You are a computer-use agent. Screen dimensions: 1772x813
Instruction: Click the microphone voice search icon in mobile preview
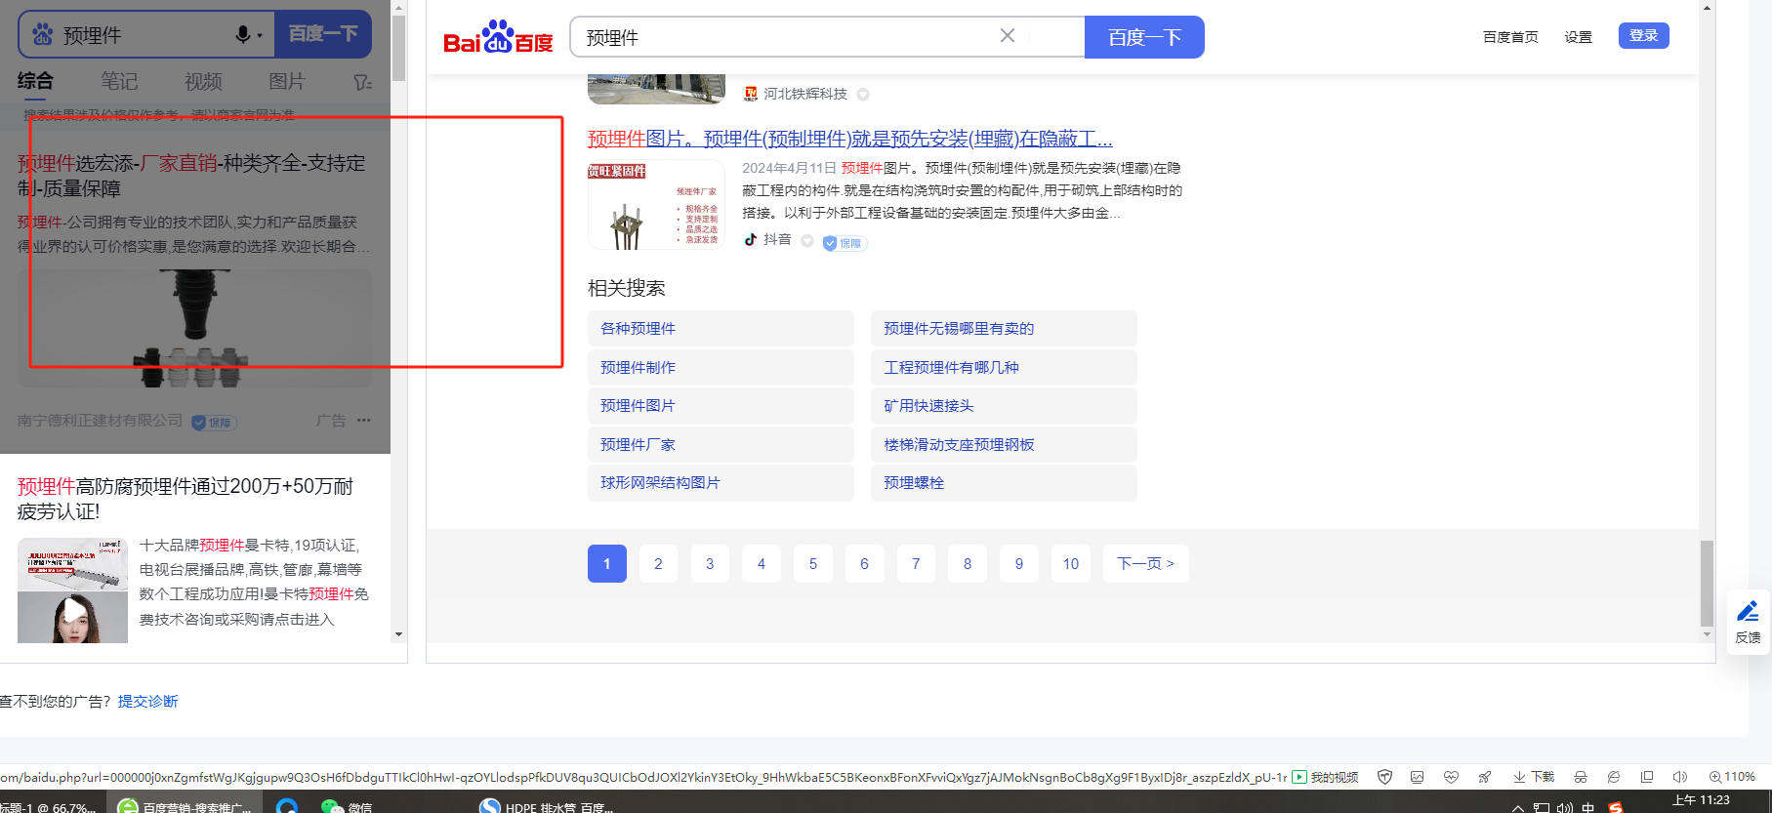pos(243,35)
